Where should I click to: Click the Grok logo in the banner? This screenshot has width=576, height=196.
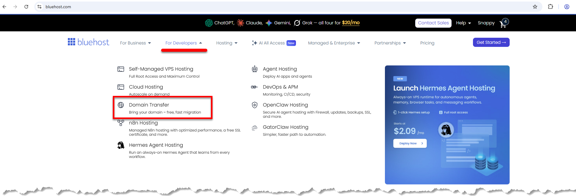click(297, 23)
